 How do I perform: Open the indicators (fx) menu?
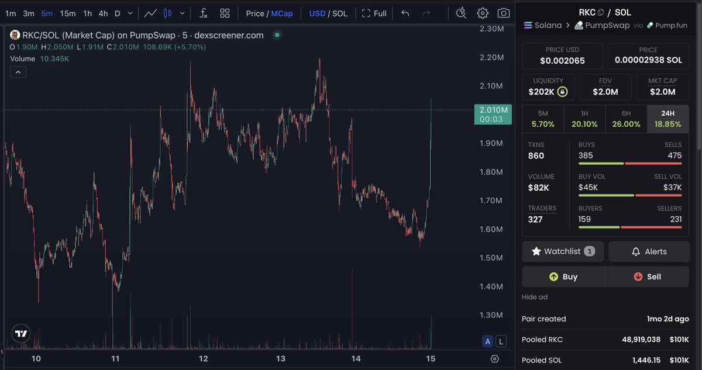pos(203,13)
